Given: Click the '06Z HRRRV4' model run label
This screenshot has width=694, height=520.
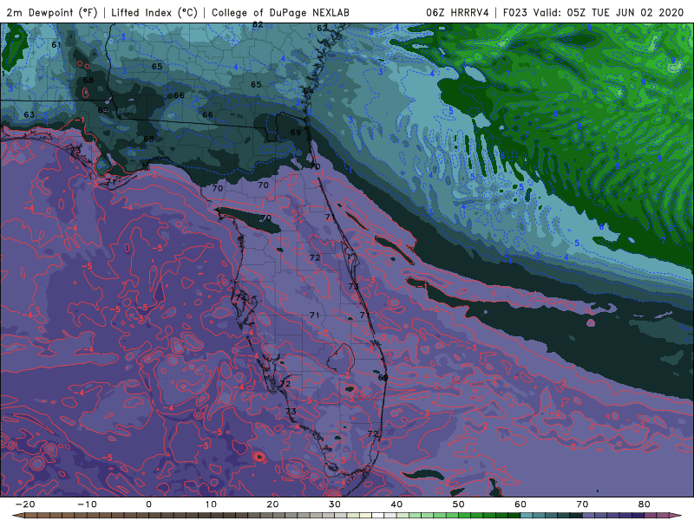Looking at the screenshot, I should (457, 12).
